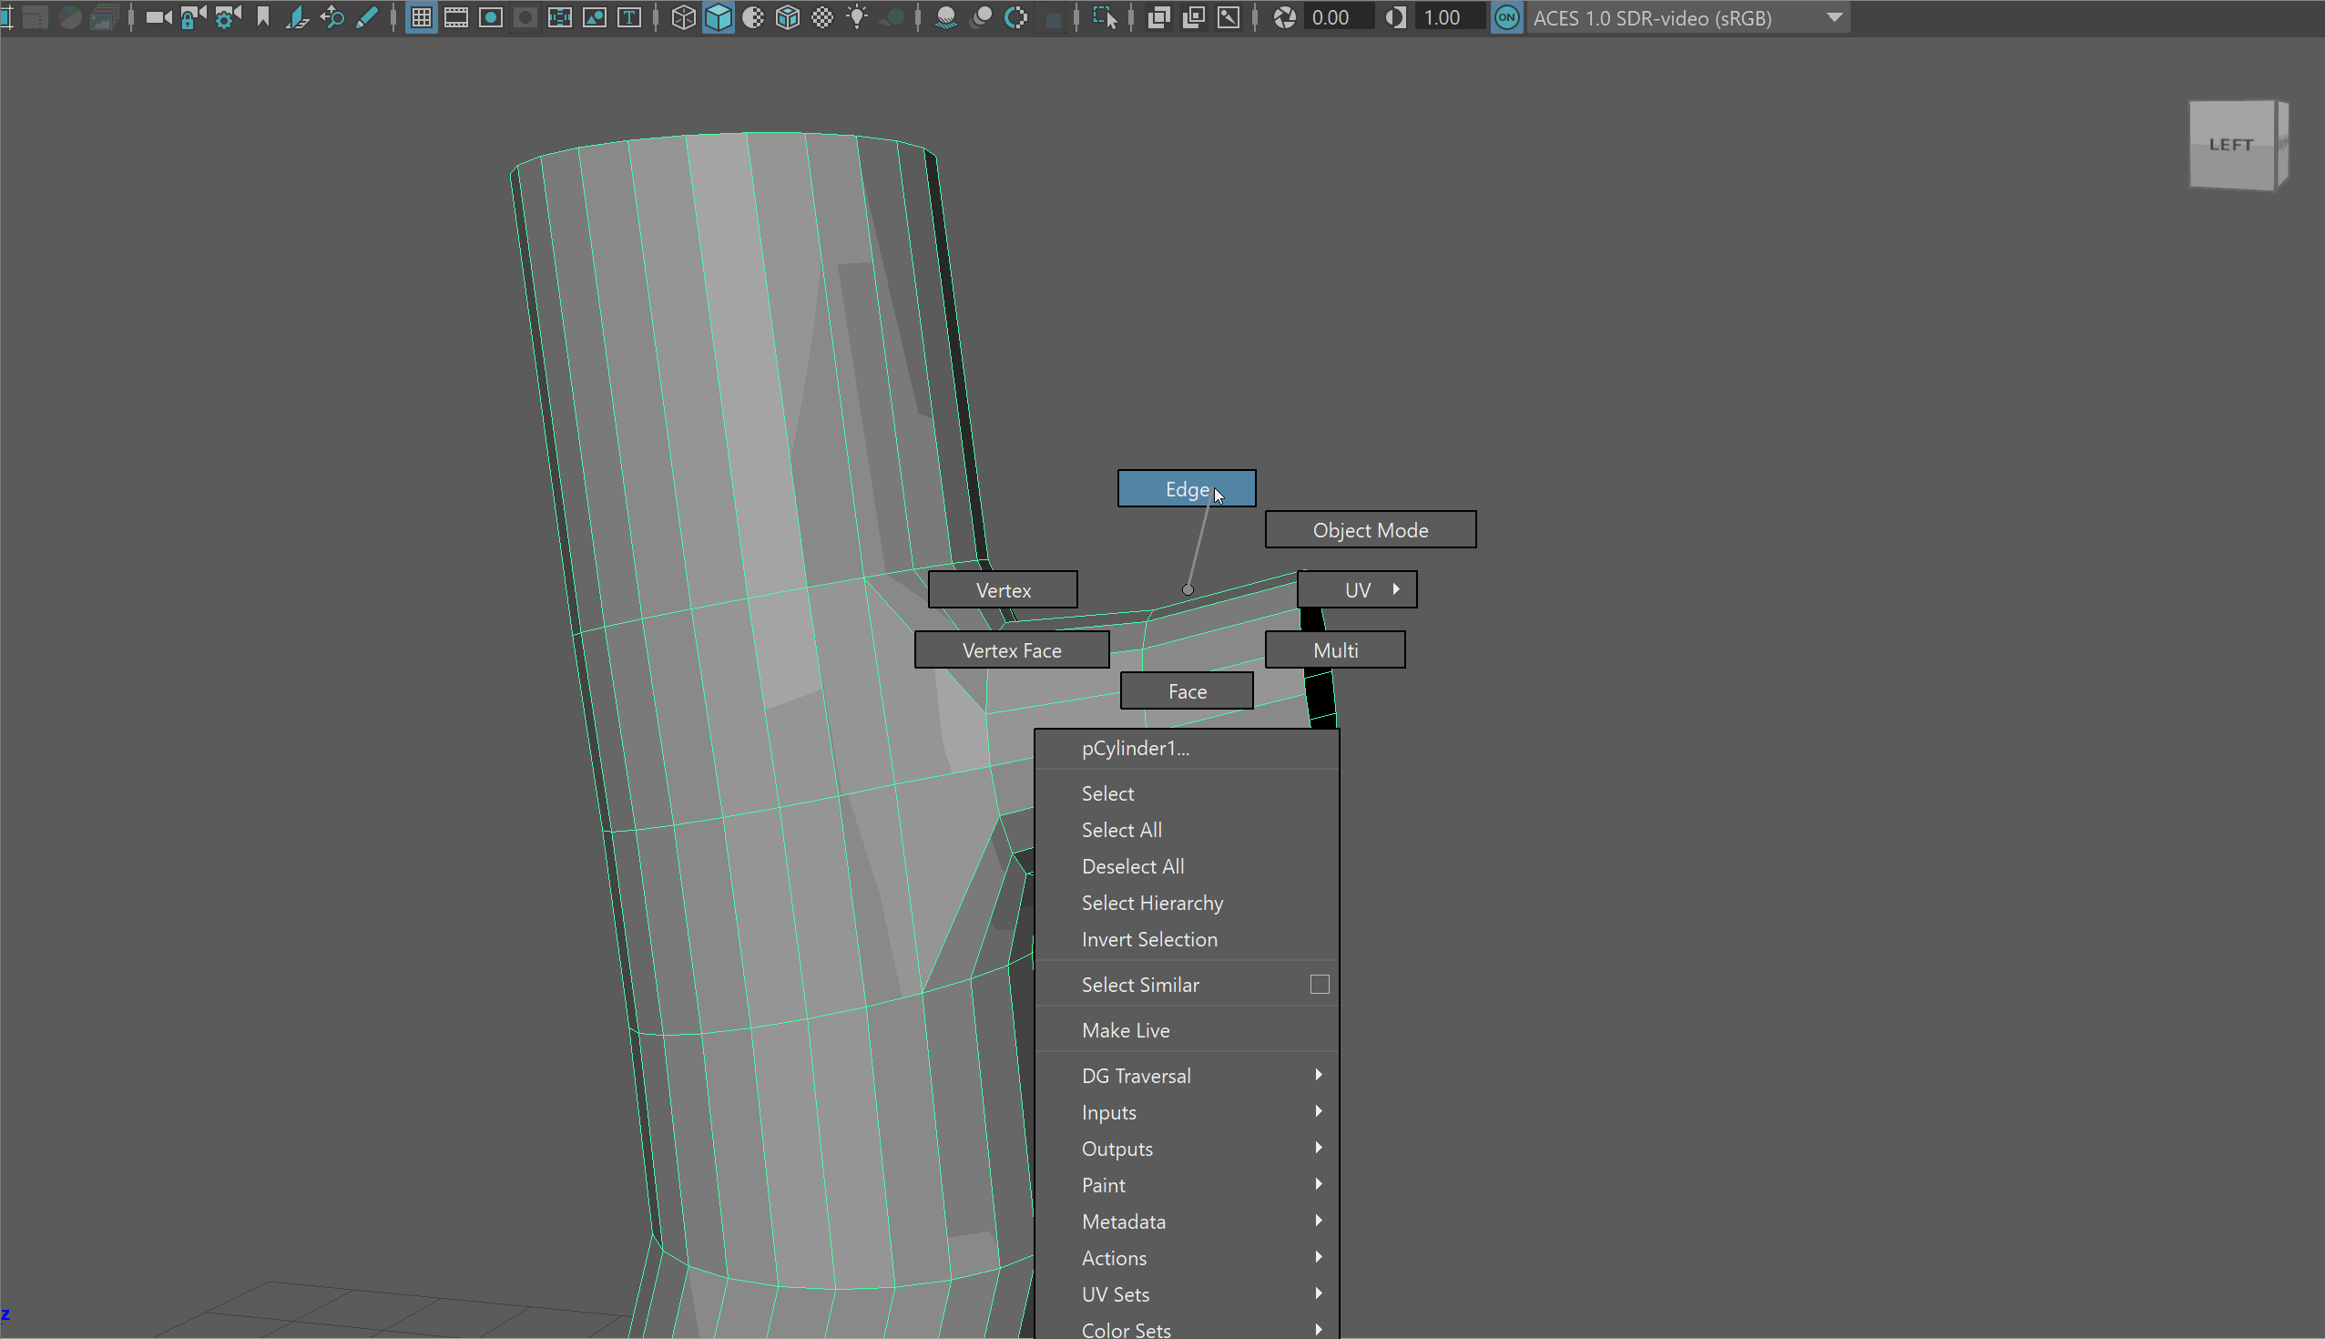Click the camera select icon in toolbar
This screenshot has width=2325, height=1339.
pyautogui.click(x=158, y=17)
